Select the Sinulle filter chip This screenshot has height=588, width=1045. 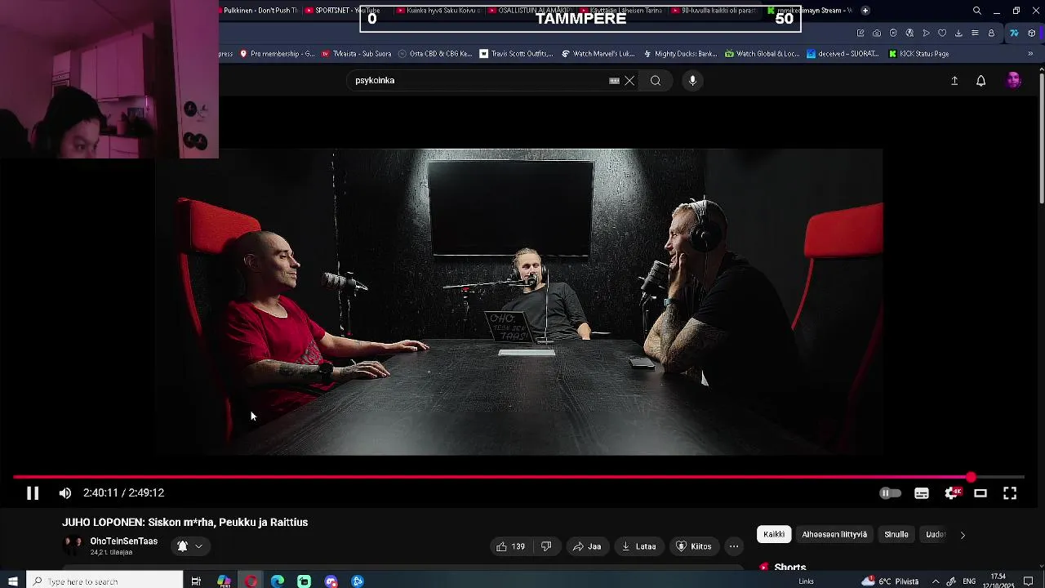[x=896, y=535]
